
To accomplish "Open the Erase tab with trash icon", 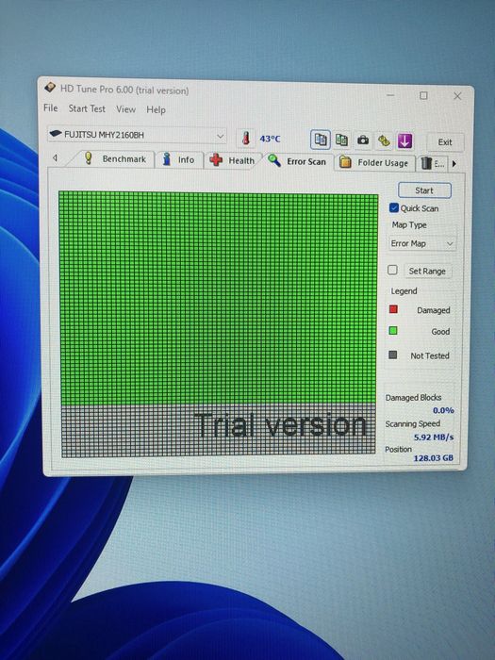I will coord(433,163).
